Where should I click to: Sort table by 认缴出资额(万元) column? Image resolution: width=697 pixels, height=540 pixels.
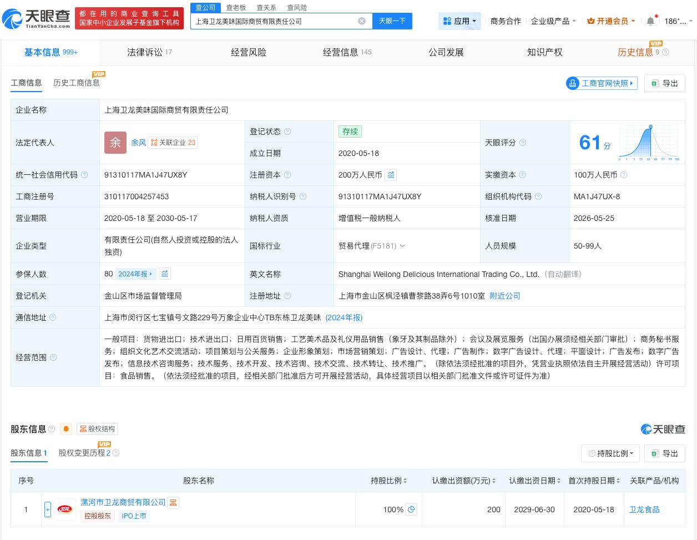pyautogui.click(x=464, y=481)
